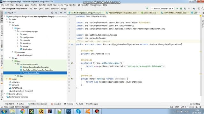Switch to IntelliJ IDEA taskbar icon

(50, 111)
